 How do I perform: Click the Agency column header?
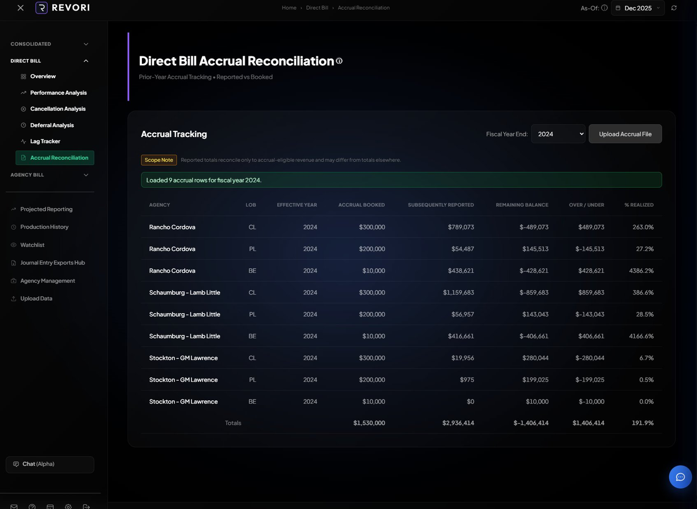pyautogui.click(x=159, y=205)
